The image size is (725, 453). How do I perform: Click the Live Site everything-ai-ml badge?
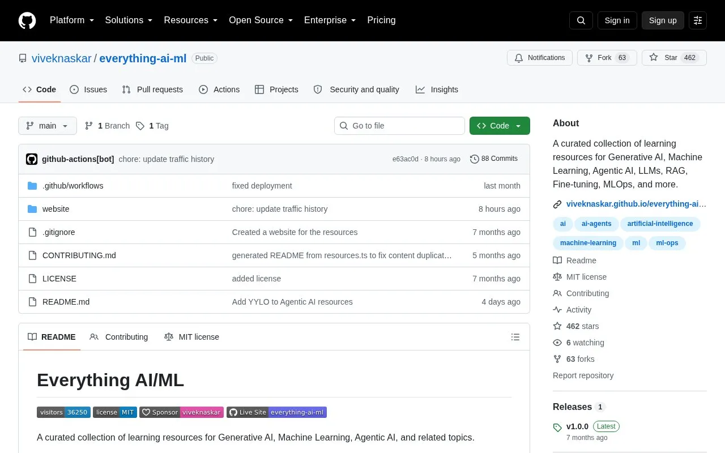276,412
